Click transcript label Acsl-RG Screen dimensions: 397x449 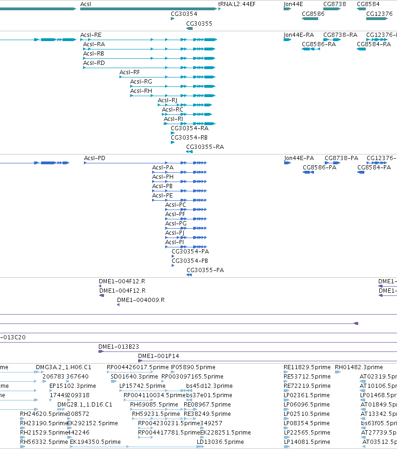(141, 82)
